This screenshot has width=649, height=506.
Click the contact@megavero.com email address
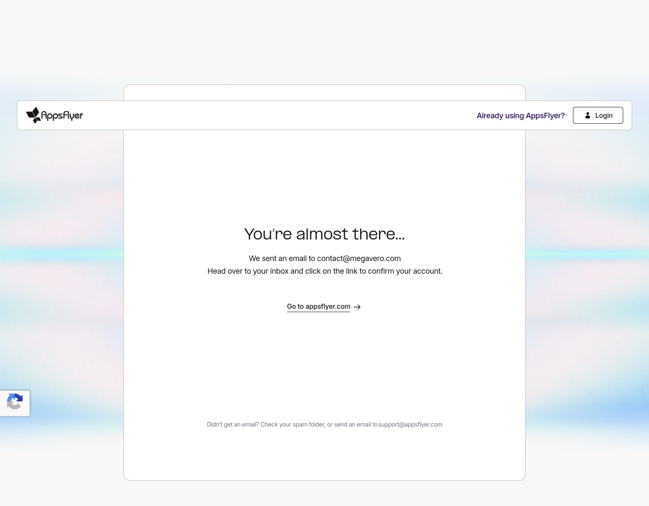pos(359,258)
